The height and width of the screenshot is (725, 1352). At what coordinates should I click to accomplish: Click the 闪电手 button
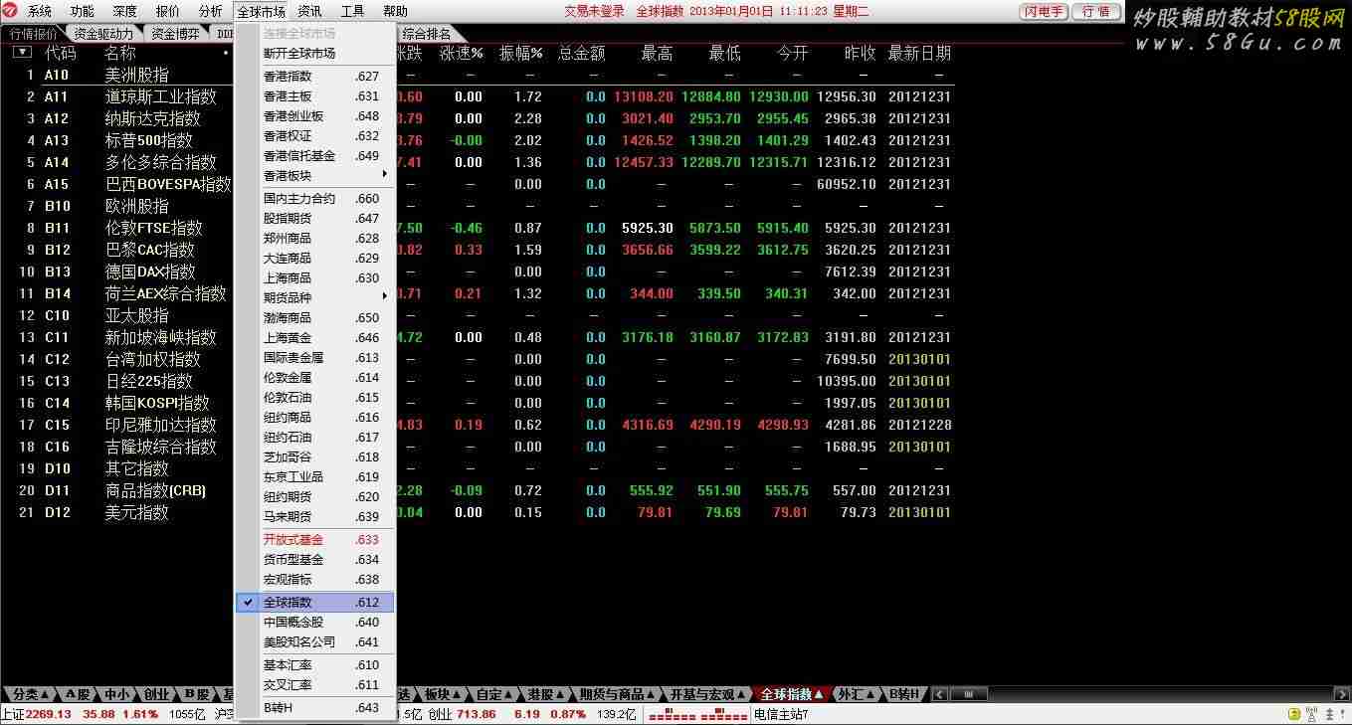pyautogui.click(x=1044, y=12)
